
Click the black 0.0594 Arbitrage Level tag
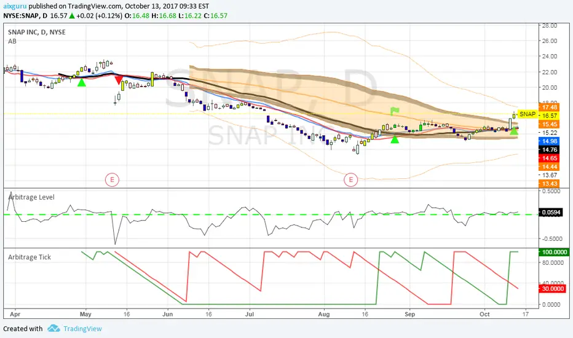(x=551, y=212)
